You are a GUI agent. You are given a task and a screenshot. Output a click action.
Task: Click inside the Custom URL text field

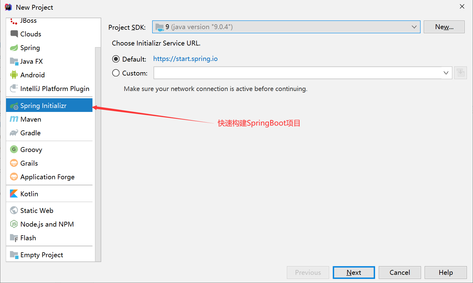tap(297, 73)
